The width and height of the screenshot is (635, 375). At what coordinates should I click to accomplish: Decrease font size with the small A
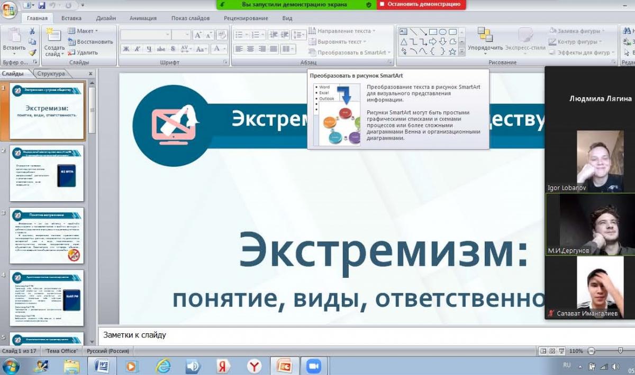[x=209, y=35]
